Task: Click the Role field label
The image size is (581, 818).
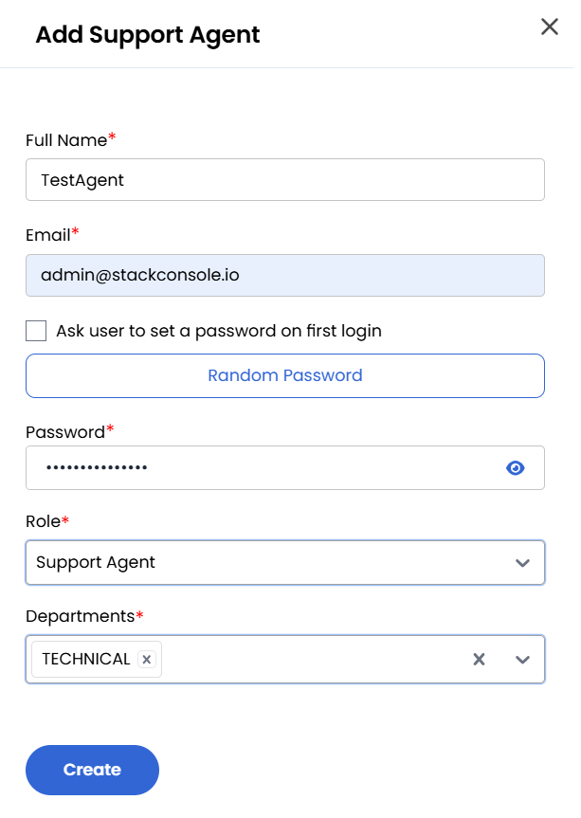Action: click(x=43, y=521)
